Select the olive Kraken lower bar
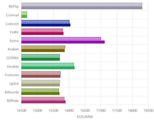The width and height of the screenshot is (154, 122). pyautogui.click(x=43, y=51)
